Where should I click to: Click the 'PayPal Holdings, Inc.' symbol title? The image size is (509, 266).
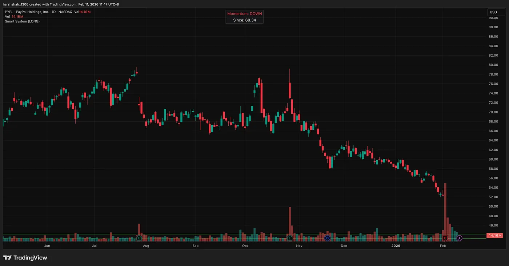[32, 12]
